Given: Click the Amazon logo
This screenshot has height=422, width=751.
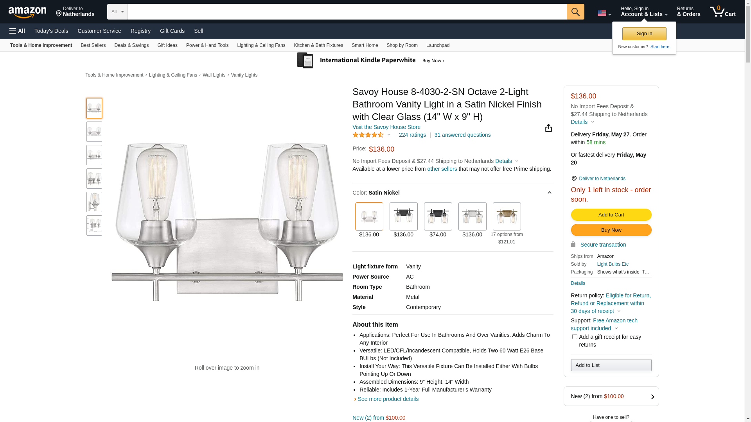Looking at the screenshot, I should click(x=27, y=13).
